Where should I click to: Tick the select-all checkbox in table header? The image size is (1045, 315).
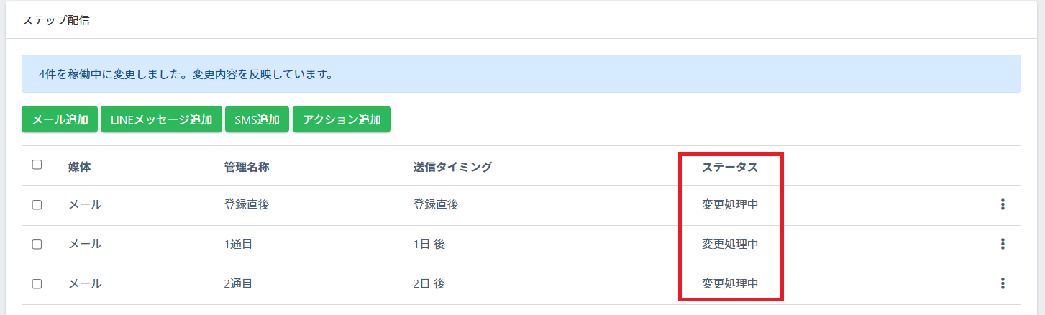(x=37, y=165)
